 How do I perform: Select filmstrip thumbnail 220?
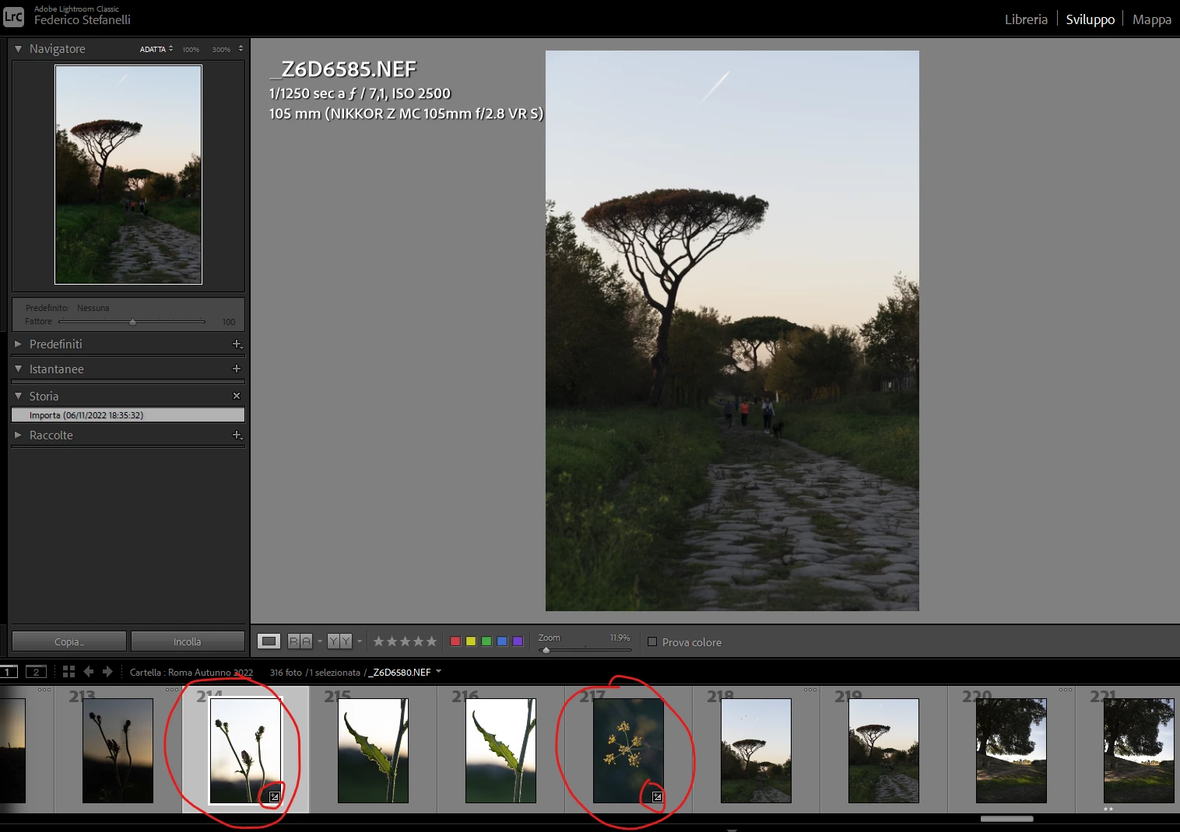pyautogui.click(x=1011, y=750)
